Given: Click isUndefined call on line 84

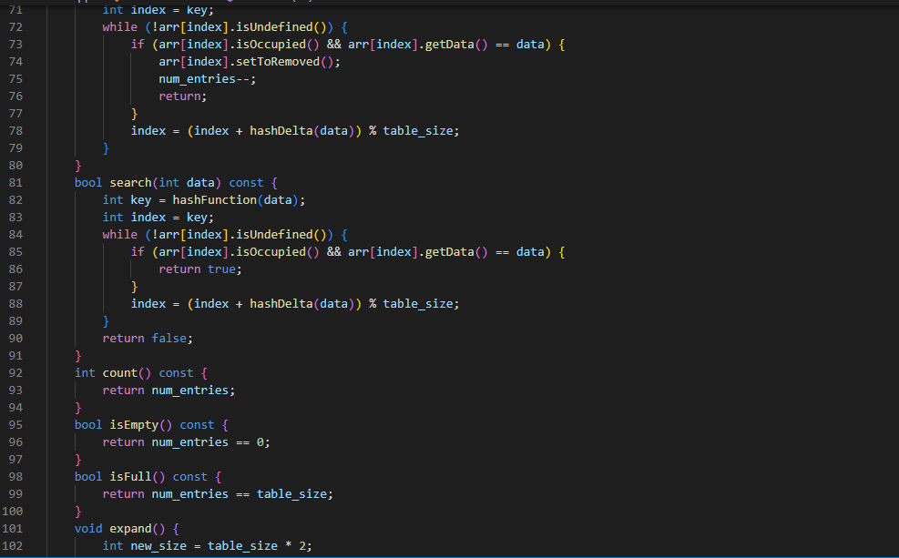Looking at the screenshot, I should click(274, 234).
